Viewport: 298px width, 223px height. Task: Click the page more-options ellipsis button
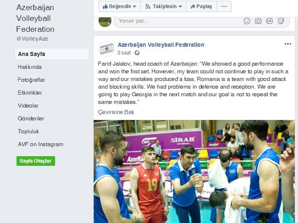click(224, 6)
